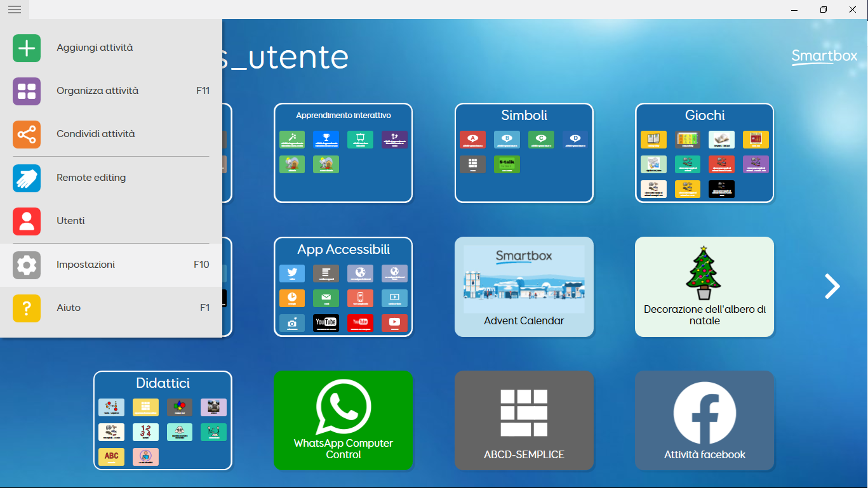Open the Giochi folder tile
The width and height of the screenshot is (868, 488).
[705, 153]
